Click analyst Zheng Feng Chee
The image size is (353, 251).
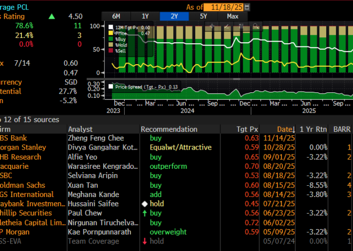pos(96,138)
